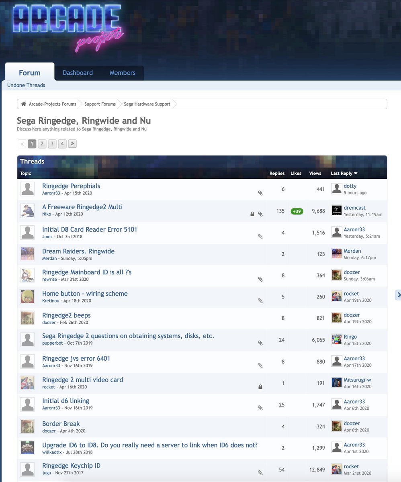This screenshot has height=482, width=401.
Task: Open Ringedge Keychip ID thread
Action: tap(71, 466)
